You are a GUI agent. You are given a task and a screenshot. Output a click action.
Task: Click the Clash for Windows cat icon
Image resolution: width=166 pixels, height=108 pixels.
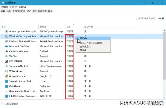7,51
